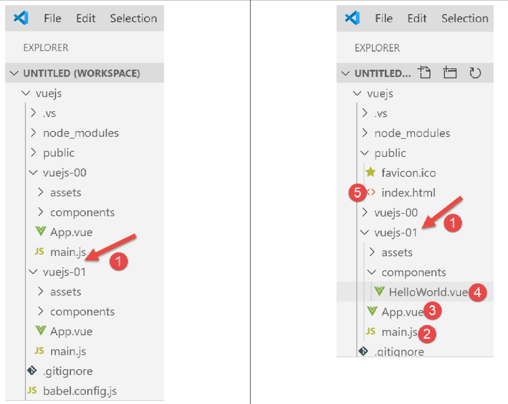Click the Refresh Explorer icon

[x=475, y=73]
